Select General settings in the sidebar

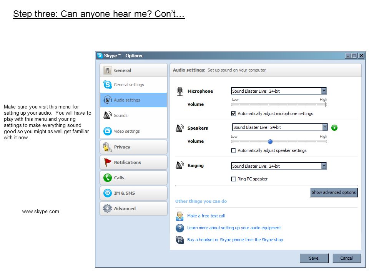133,85
